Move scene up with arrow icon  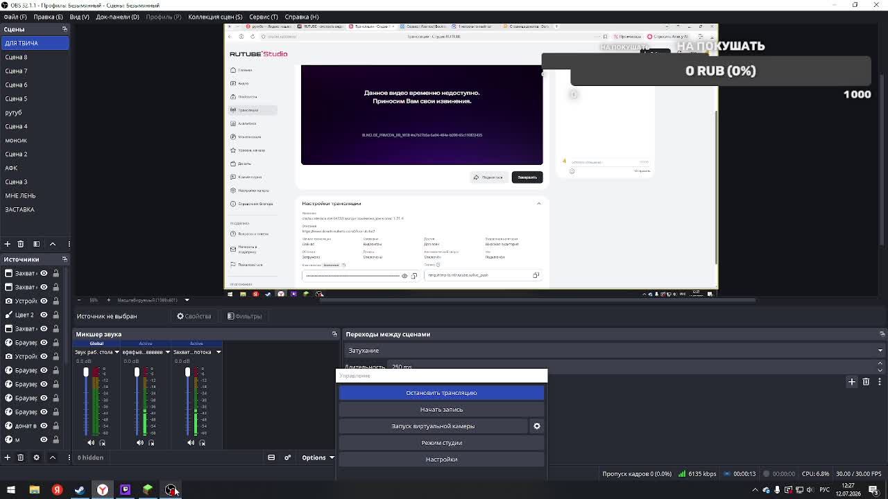coord(53,244)
